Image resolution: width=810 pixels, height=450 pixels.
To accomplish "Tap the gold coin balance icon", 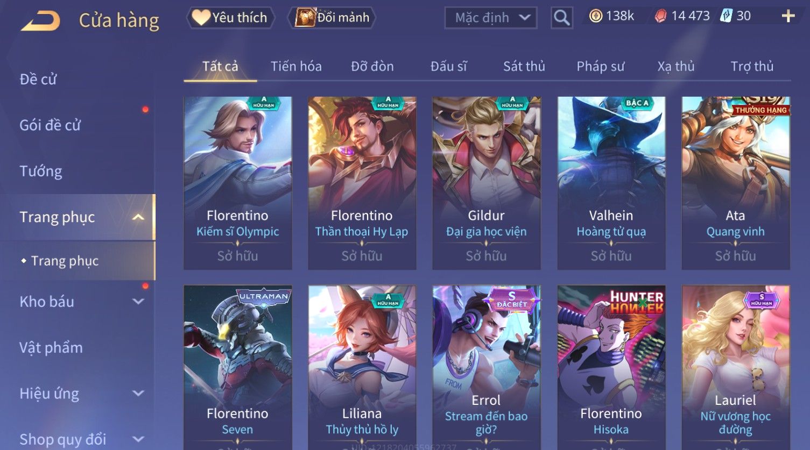I will point(595,16).
